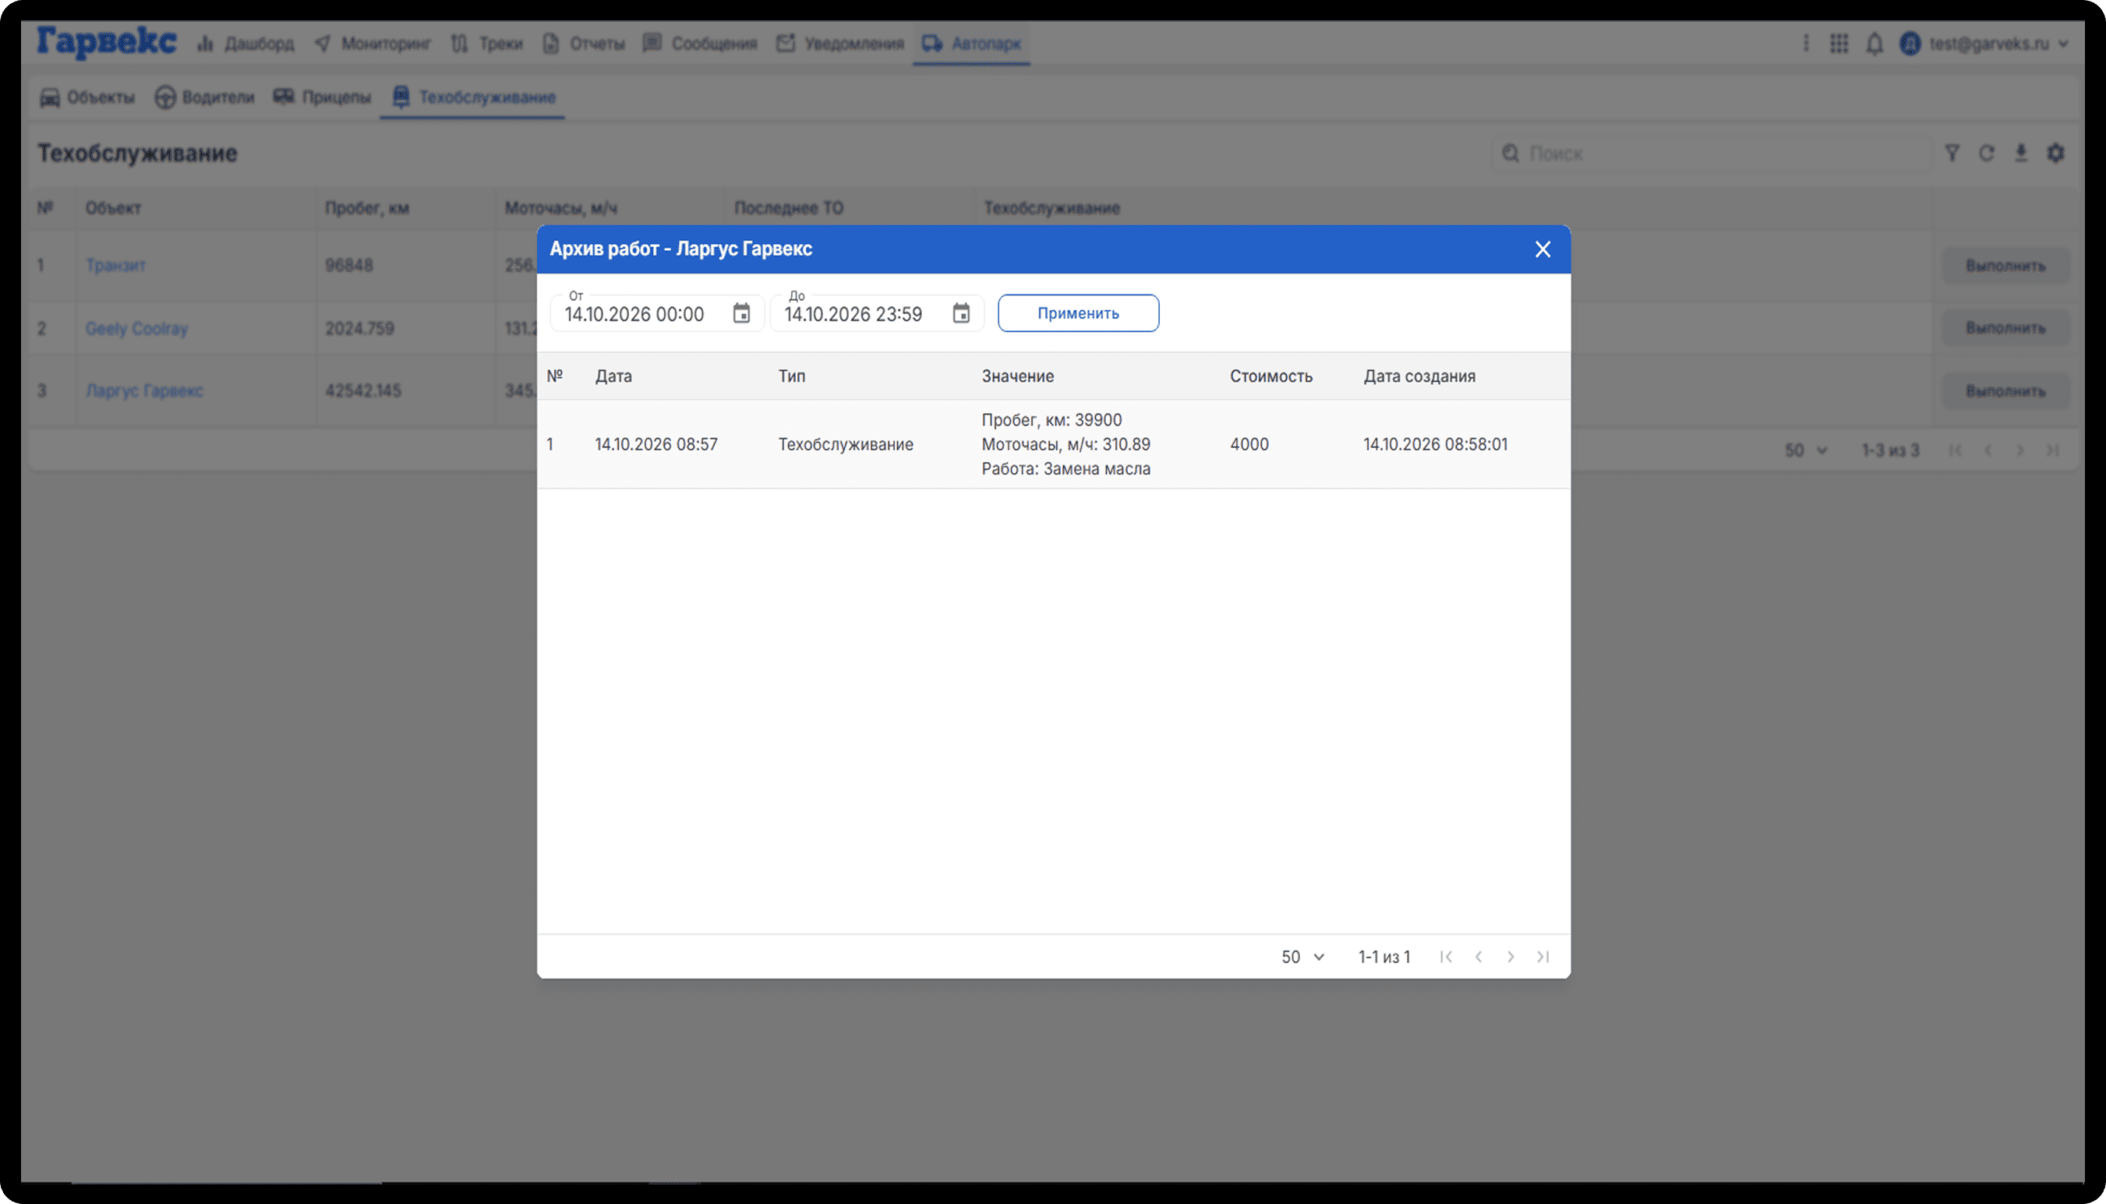
Task: Click the Применить button
Action: click(1078, 313)
